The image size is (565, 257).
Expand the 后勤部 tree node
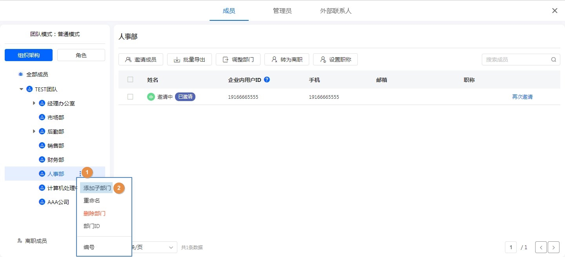point(34,132)
